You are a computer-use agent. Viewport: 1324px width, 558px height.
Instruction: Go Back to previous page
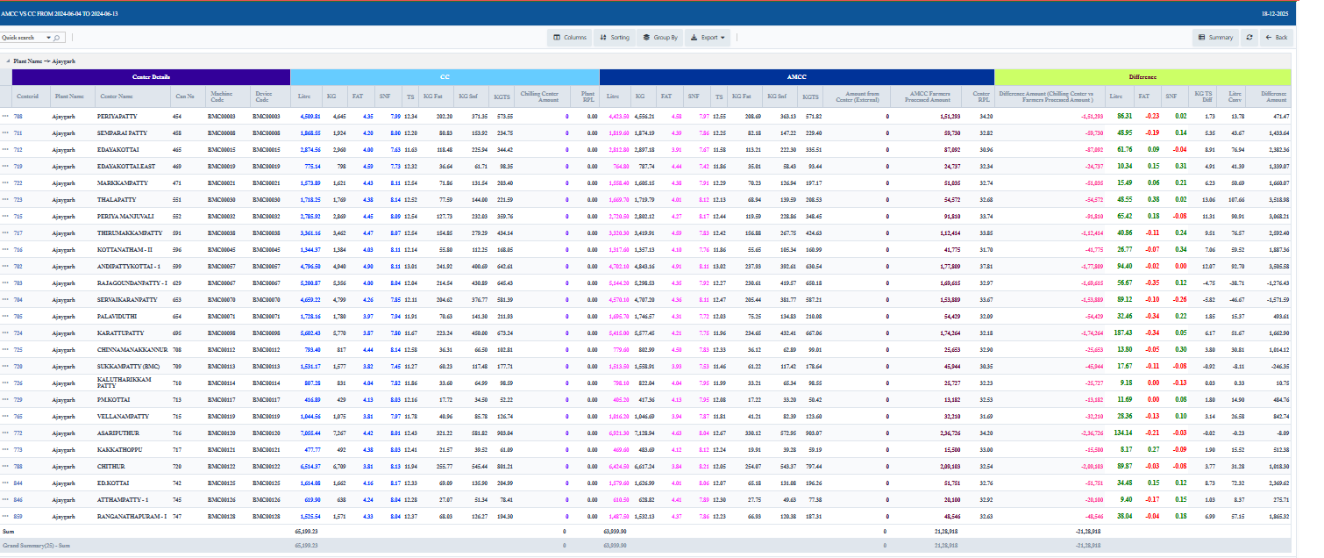[x=1276, y=38]
